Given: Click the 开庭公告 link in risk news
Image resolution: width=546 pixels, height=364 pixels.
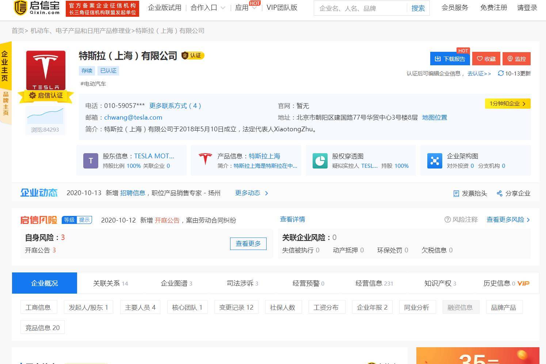Looking at the screenshot, I should 167,220.
